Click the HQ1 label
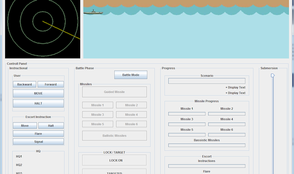The height and width of the screenshot is (174, 294). [x=19, y=156]
